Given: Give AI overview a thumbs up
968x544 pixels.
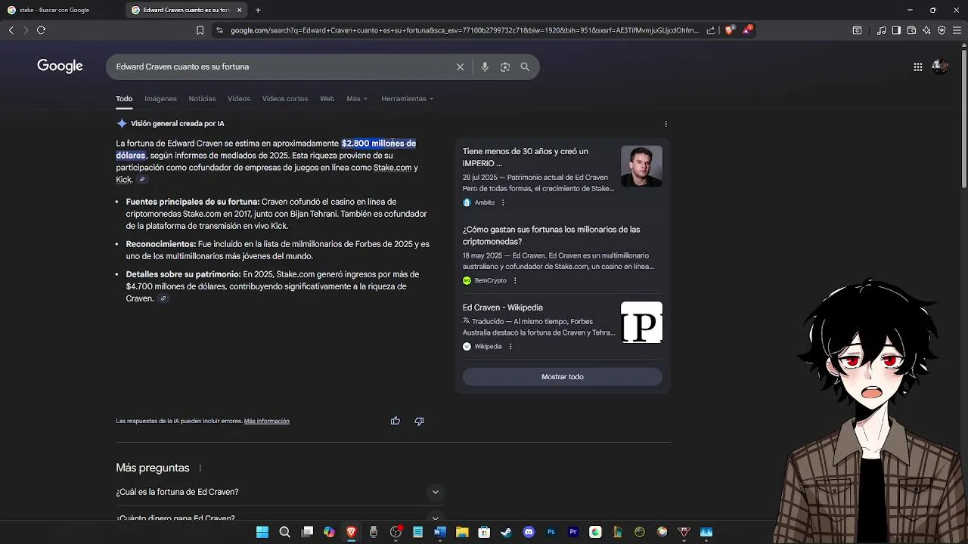Looking at the screenshot, I should (x=395, y=421).
